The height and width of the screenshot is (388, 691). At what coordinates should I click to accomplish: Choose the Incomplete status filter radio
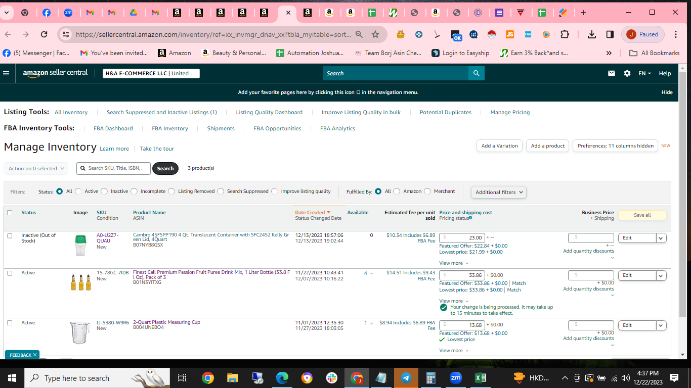click(x=134, y=191)
